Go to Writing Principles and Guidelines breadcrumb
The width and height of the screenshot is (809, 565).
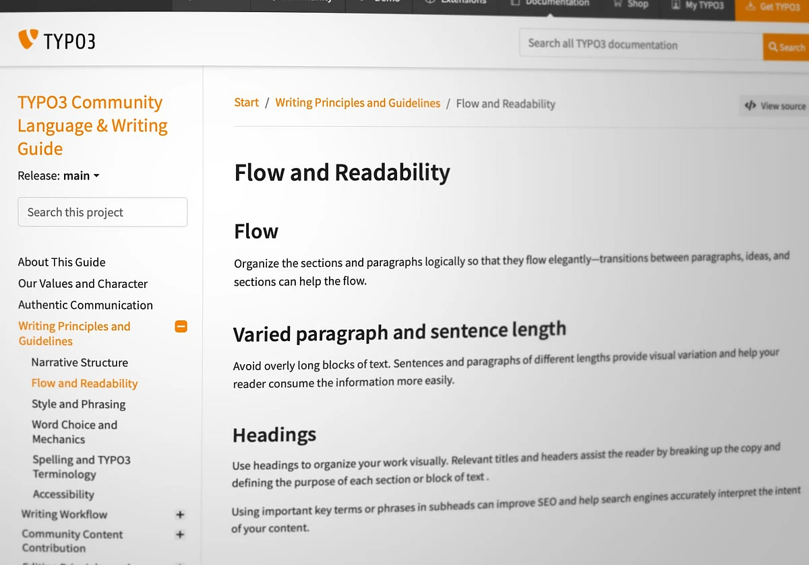coord(357,103)
